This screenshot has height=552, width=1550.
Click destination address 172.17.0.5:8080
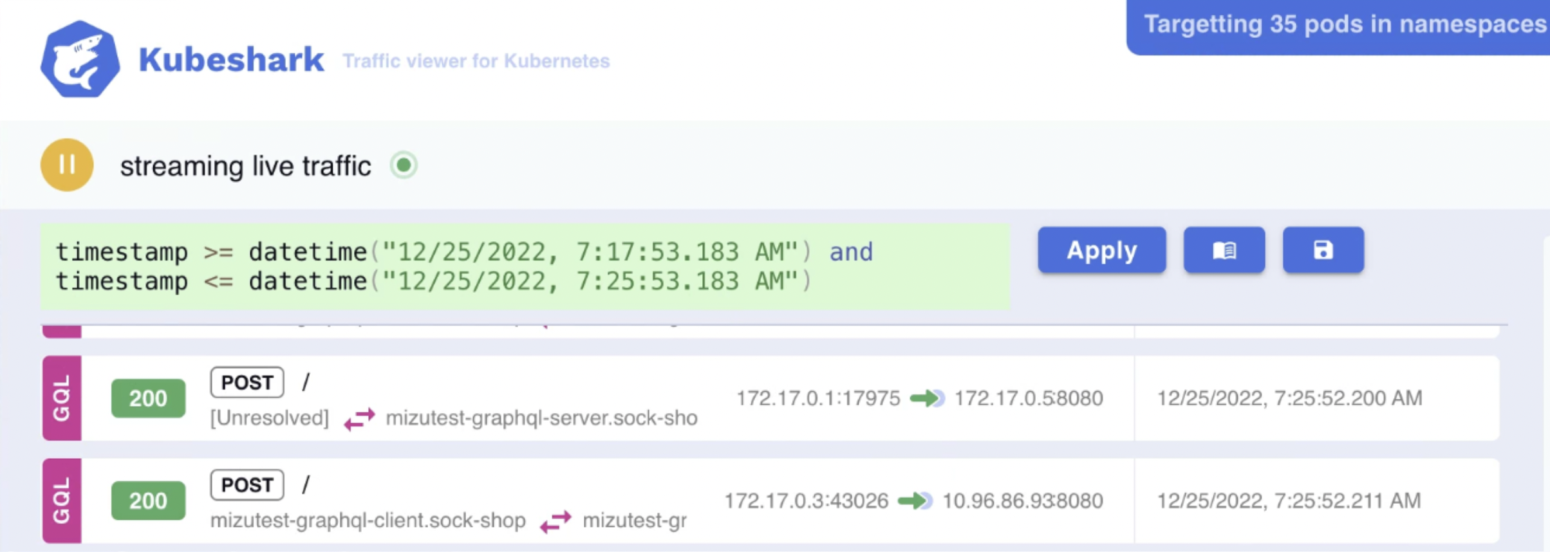pyautogui.click(x=1029, y=398)
